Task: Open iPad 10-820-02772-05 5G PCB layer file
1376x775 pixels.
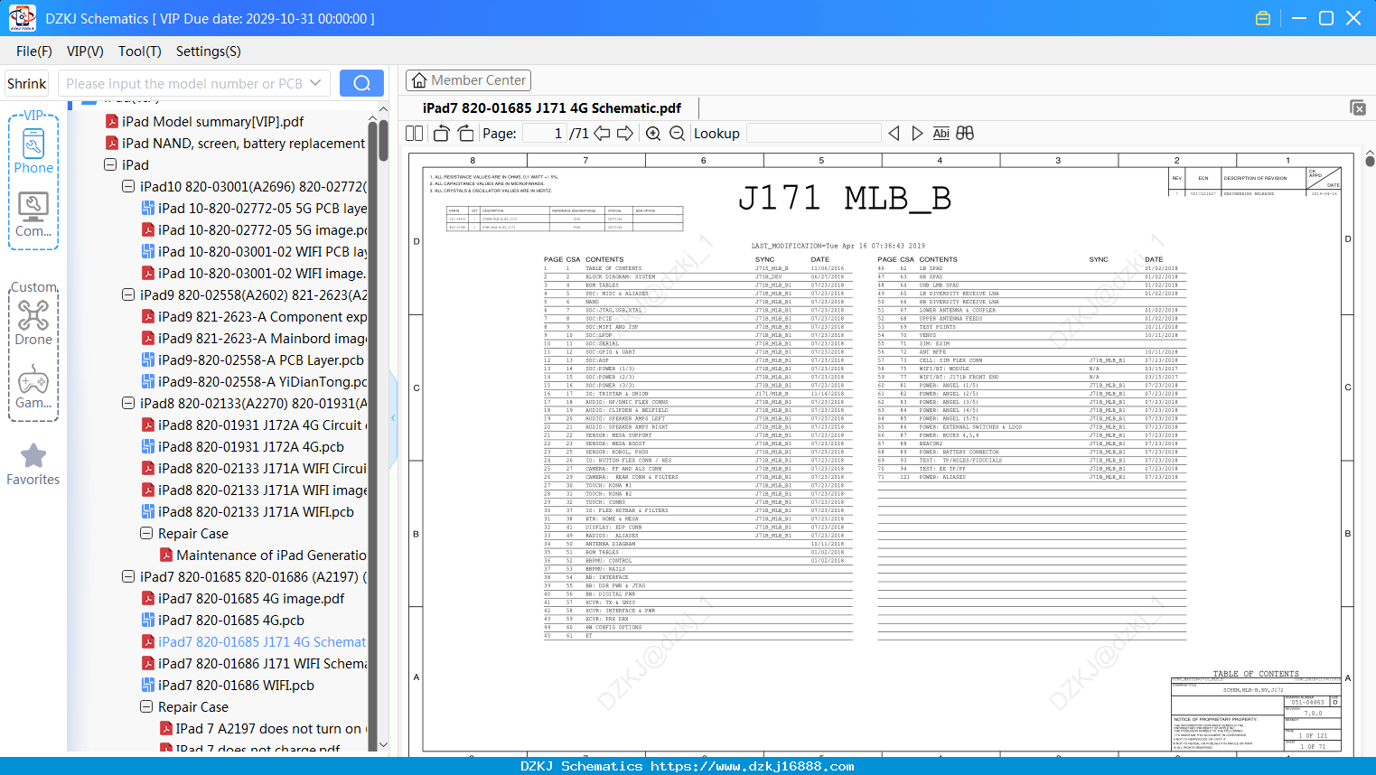Action: click(x=254, y=209)
